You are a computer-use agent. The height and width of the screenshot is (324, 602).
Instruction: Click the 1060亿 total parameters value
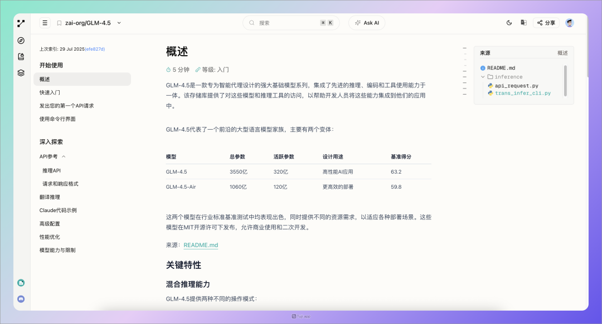tap(238, 186)
